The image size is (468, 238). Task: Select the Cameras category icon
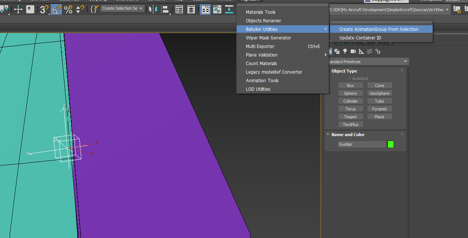353,51
